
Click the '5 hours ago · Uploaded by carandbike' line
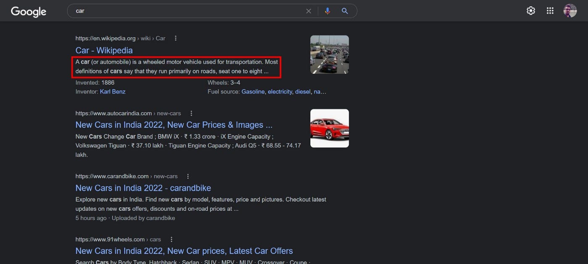125,218
